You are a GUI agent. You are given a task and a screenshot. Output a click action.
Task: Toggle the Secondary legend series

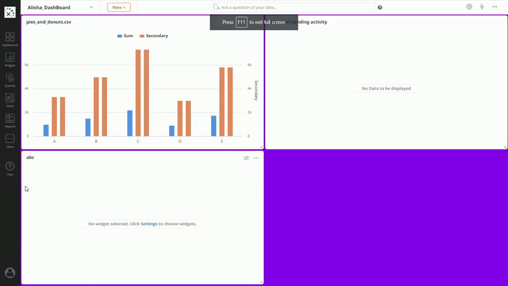[x=154, y=36]
